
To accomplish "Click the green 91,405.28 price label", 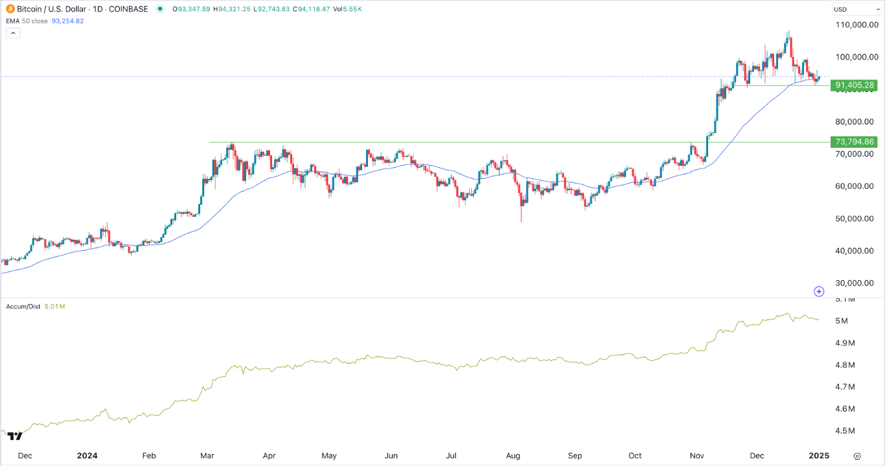I will click(x=853, y=85).
